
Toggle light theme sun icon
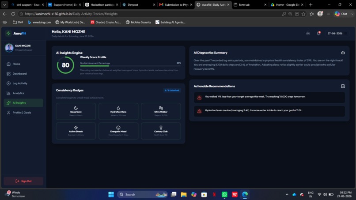tap(308, 34)
